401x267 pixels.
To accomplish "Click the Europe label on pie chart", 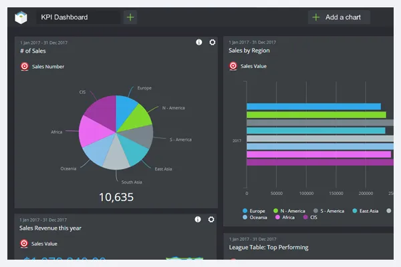I will (144, 88).
